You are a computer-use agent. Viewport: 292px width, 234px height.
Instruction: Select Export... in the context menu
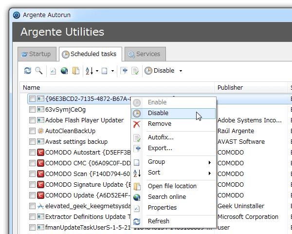pyautogui.click(x=173, y=148)
